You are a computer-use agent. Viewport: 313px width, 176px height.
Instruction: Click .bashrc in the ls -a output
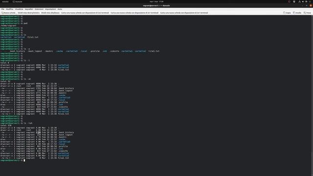(49, 51)
